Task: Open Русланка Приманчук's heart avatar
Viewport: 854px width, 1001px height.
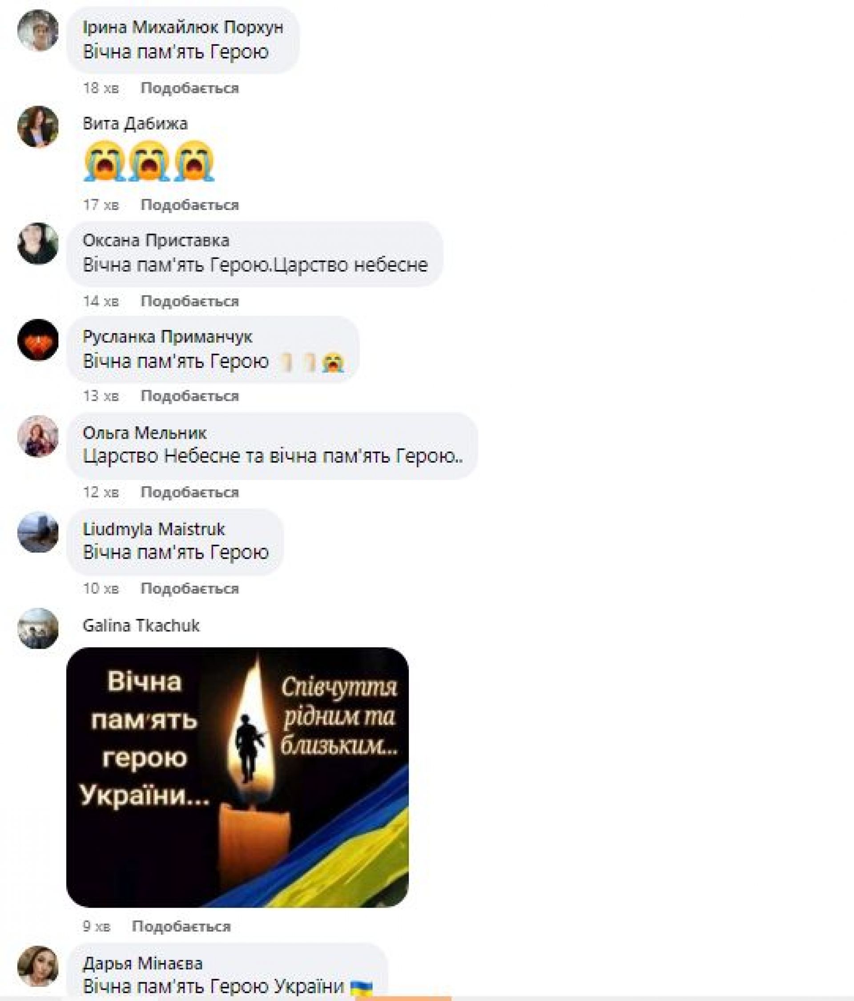Action: (x=38, y=339)
